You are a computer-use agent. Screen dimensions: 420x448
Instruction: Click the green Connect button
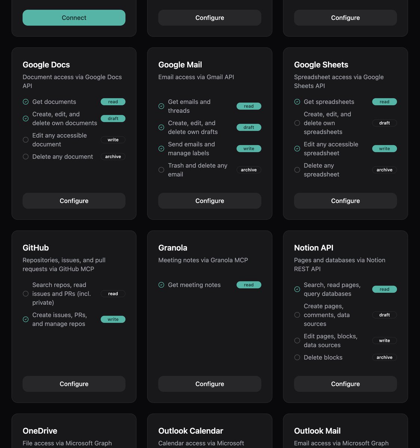(74, 18)
